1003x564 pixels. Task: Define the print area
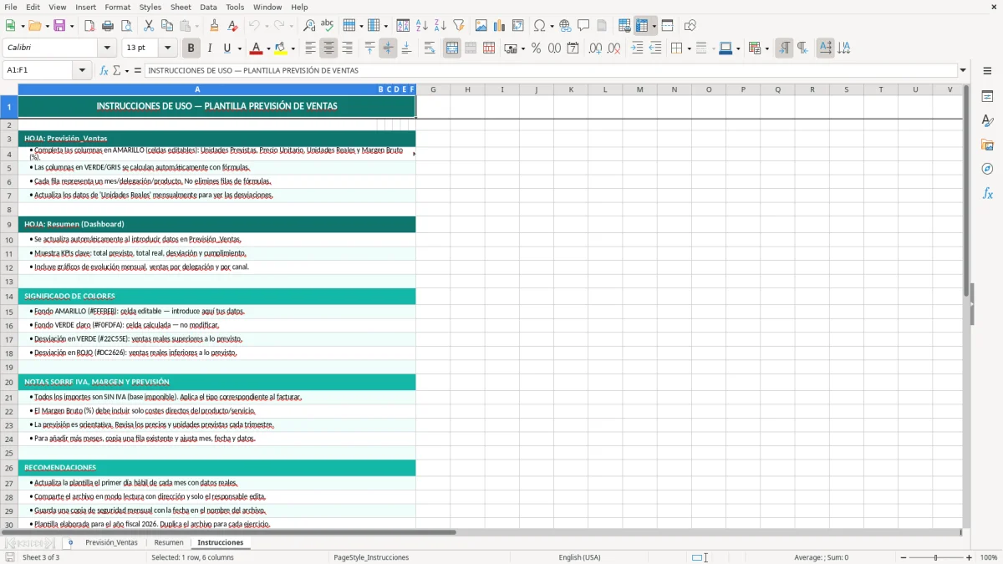point(624,26)
